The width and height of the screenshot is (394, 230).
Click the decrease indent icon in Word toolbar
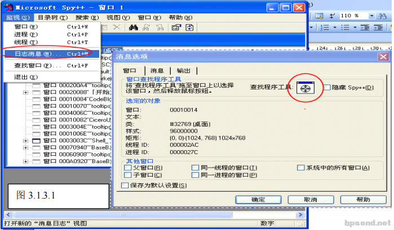365,27
